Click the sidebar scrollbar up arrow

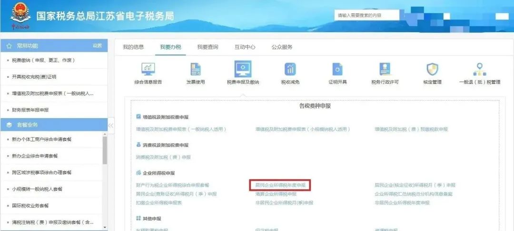(x=105, y=134)
